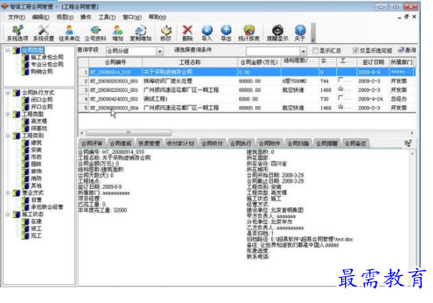Switch to the 合同备注 tab
Image resolution: width=433 pixels, height=303 pixels.
coord(356,144)
